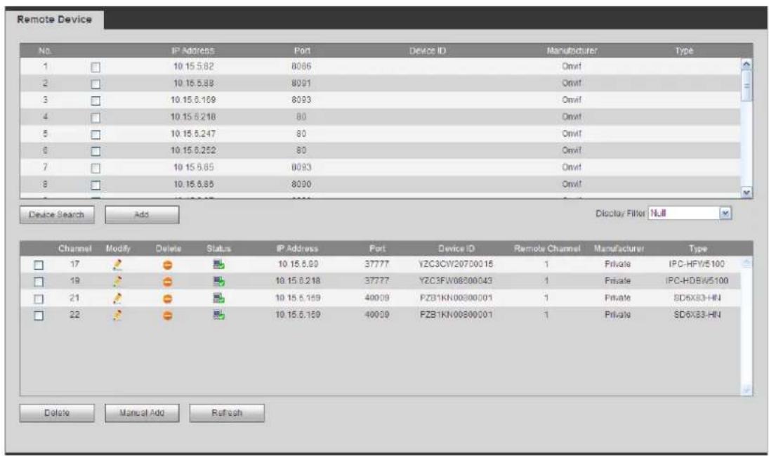Image resolution: width=769 pixels, height=456 pixels.
Task: Click the status icon for channel 17
Action: pyautogui.click(x=218, y=265)
